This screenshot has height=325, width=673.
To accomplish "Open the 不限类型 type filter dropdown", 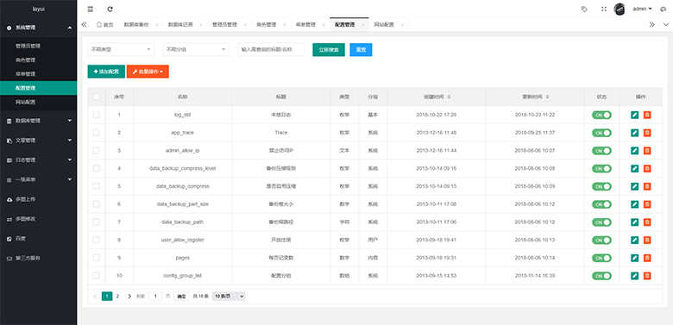I will [121, 49].
